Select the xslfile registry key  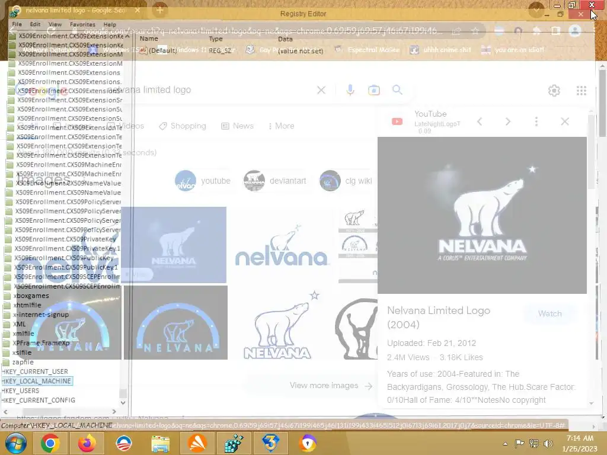(x=22, y=353)
